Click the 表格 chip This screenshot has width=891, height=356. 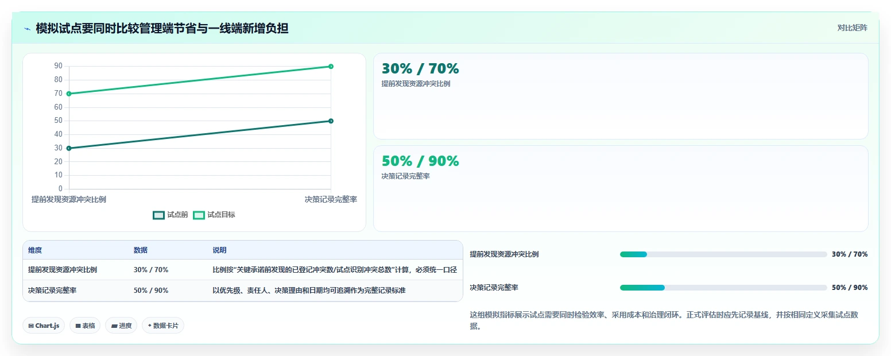coord(85,326)
